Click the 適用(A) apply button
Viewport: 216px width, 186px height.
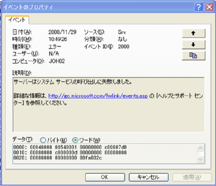[192, 177]
